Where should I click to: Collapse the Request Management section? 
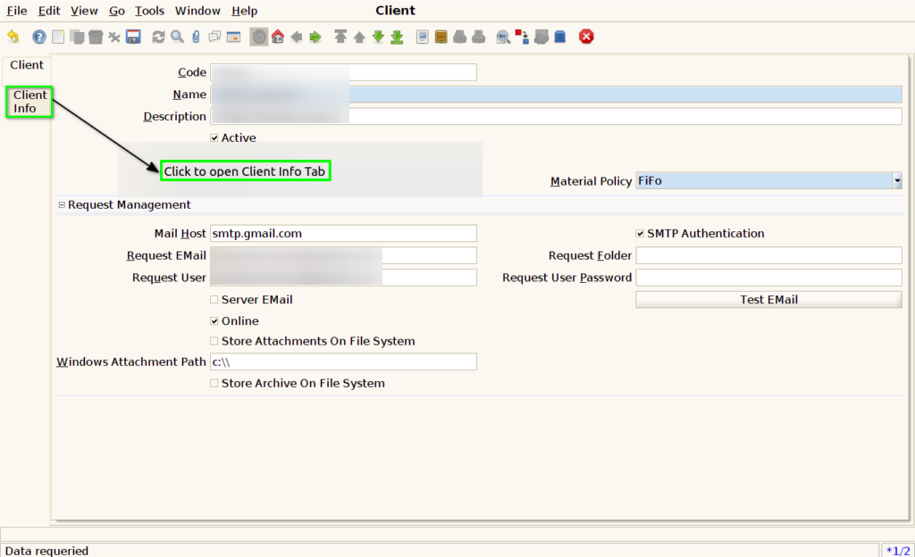62,205
